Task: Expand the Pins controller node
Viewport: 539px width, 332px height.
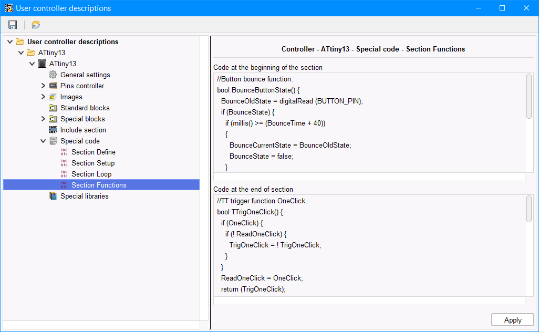Action: coord(43,86)
